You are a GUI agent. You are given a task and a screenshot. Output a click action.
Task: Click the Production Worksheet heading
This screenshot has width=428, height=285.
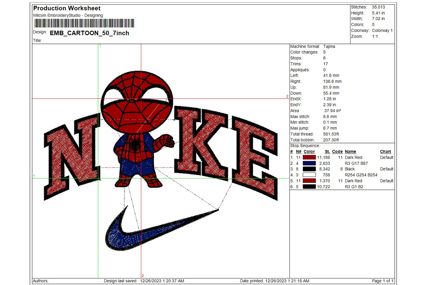point(67,8)
